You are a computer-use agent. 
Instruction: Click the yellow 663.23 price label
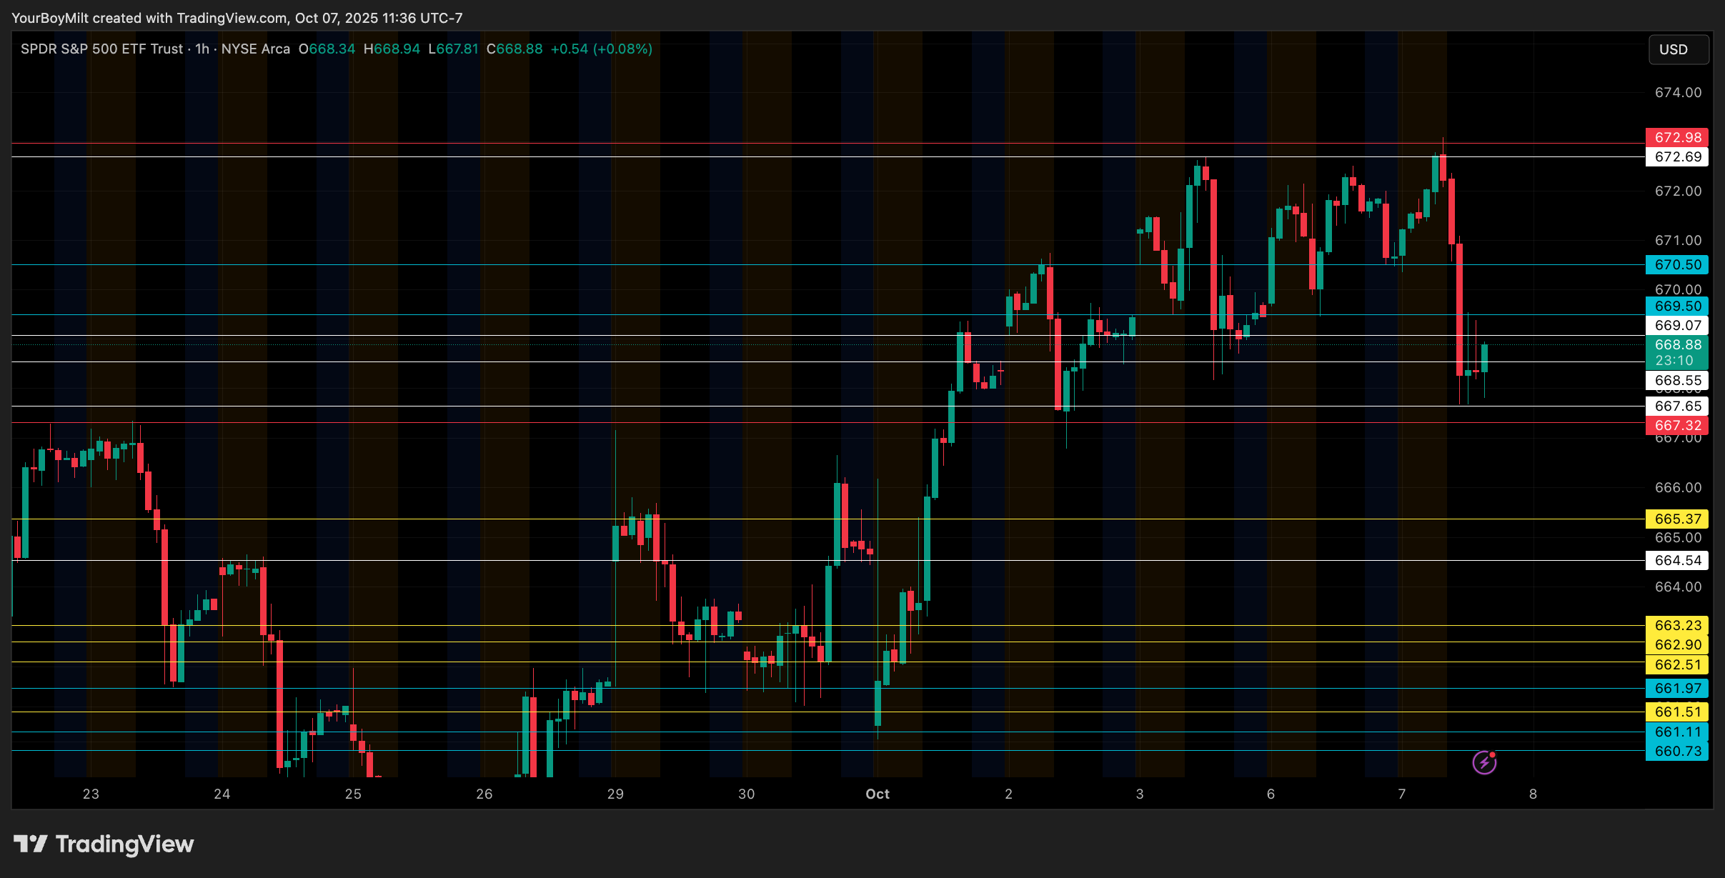click(x=1676, y=625)
